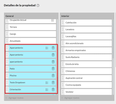Screen dimensions: 116x104
Task: Click drag handle of lowercase aparcamiento row
Action: point(7,62)
